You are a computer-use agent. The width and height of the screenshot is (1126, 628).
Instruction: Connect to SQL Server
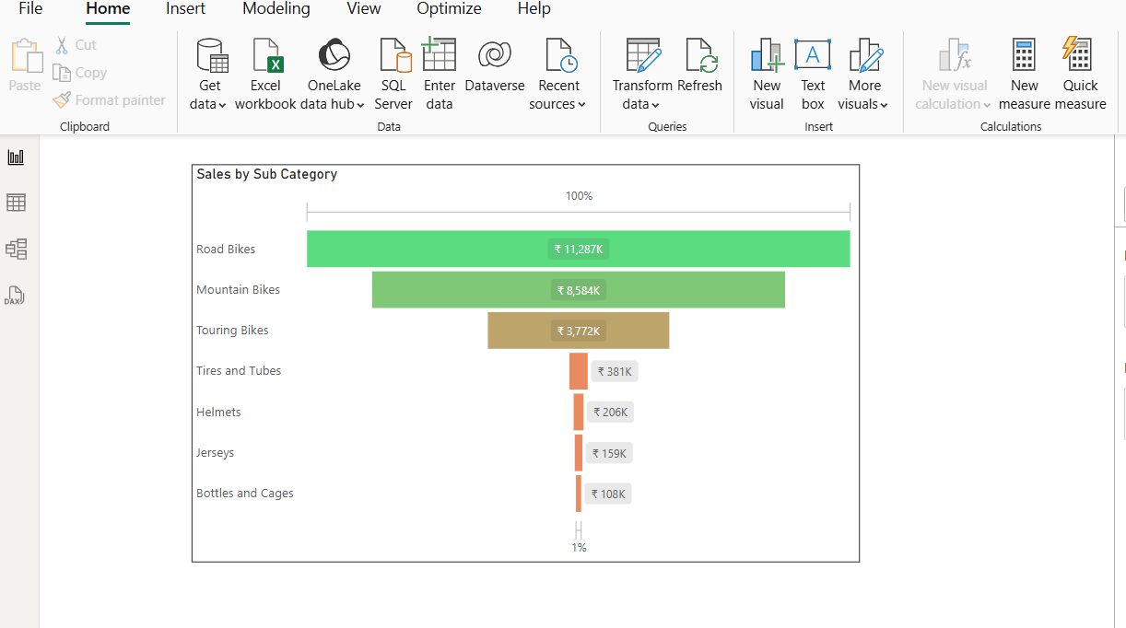click(393, 76)
